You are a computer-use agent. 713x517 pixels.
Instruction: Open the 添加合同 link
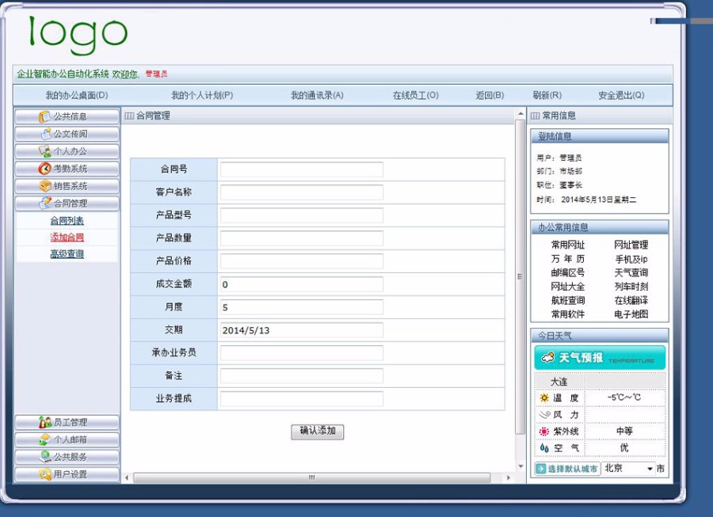coord(67,238)
